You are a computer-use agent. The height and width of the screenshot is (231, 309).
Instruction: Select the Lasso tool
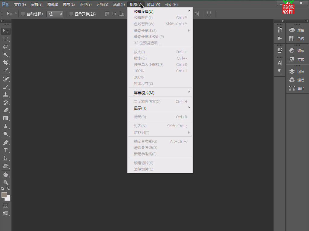pos(6,47)
